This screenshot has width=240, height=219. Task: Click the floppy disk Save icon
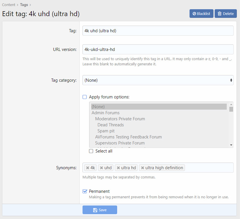(95, 210)
